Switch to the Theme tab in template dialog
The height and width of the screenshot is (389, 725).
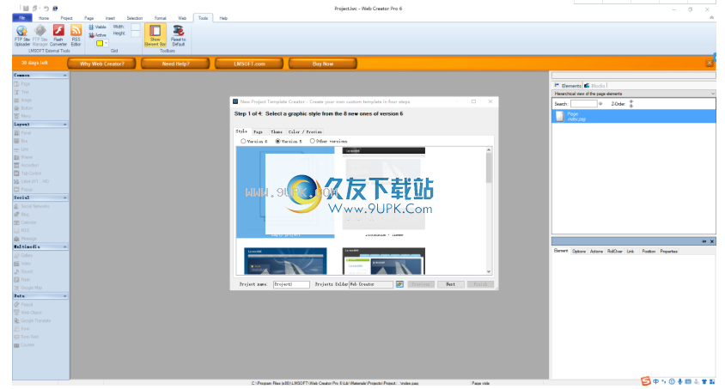pos(277,131)
